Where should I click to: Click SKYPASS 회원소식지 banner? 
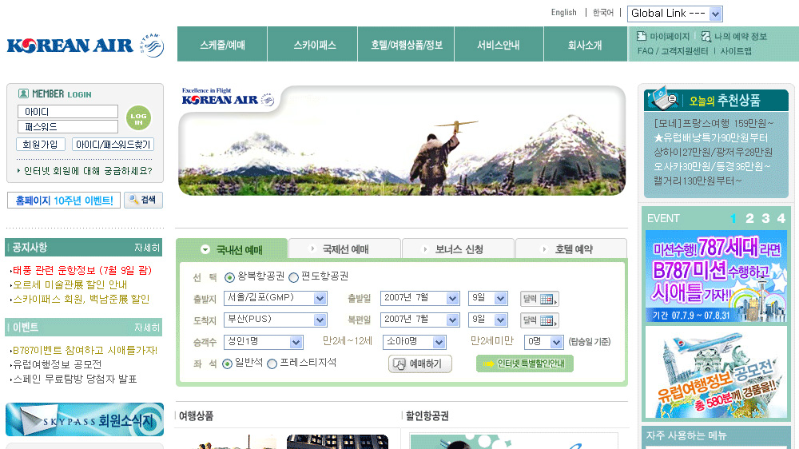click(85, 419)
